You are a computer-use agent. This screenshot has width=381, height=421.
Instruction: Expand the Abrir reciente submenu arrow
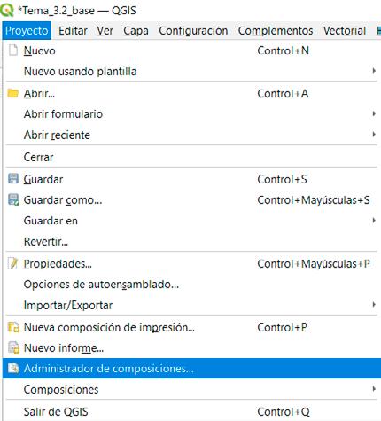point(374,135)
